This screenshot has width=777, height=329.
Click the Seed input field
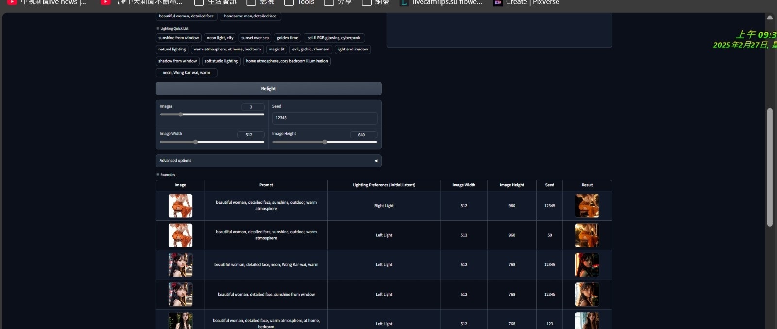[324, 118]
